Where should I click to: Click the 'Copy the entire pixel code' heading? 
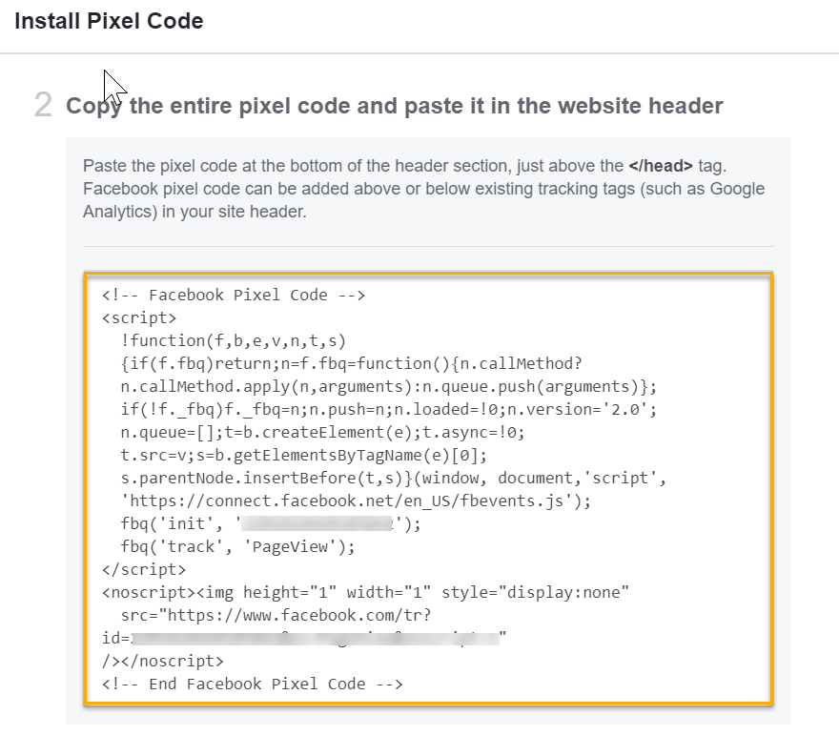click(395, 106)
